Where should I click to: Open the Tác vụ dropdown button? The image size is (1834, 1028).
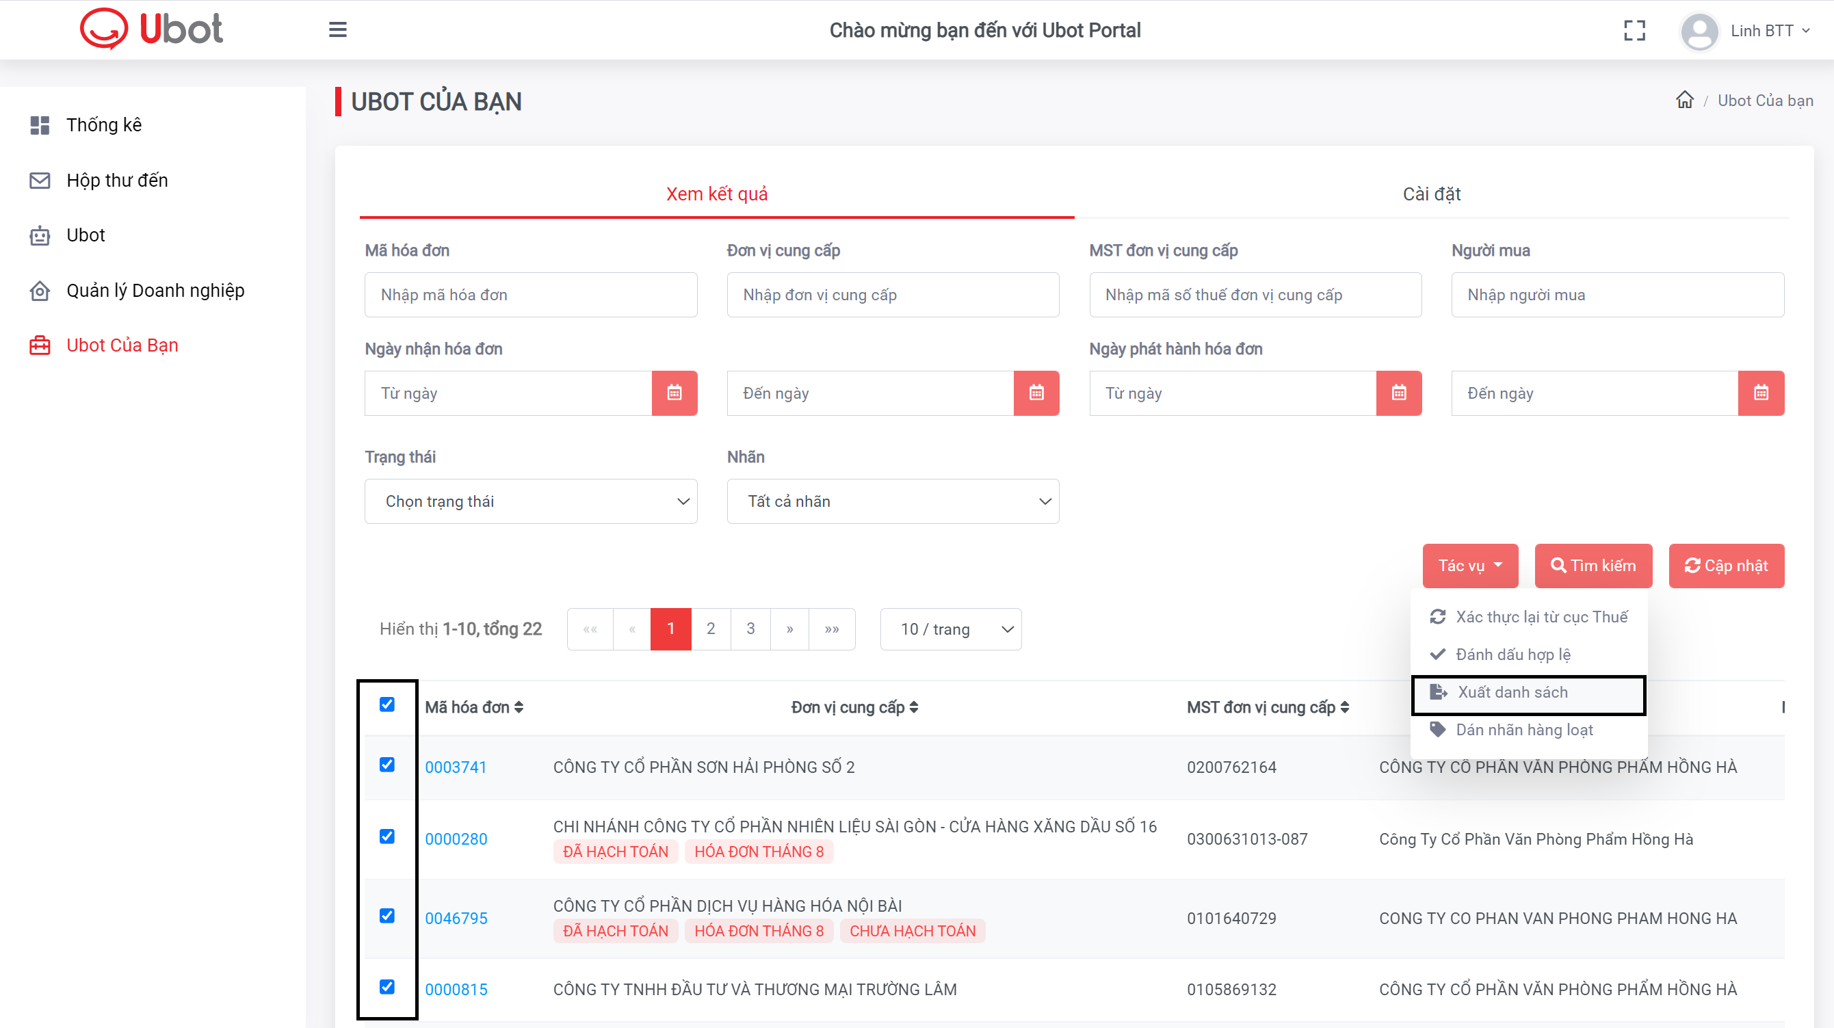tap(1470, 565)
